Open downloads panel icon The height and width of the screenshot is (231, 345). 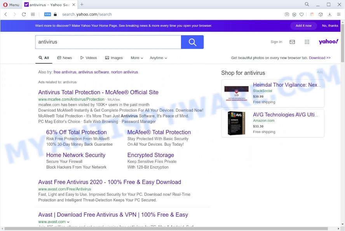pos(329,14)
